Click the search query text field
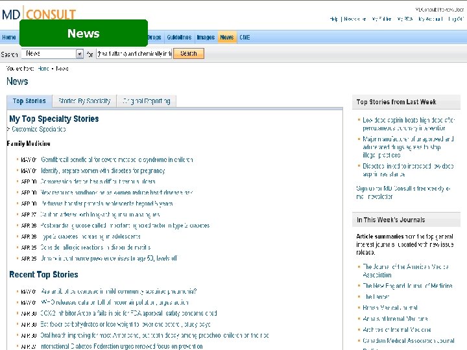The height and width of the screenshot is (350, 467). [134, 54]
